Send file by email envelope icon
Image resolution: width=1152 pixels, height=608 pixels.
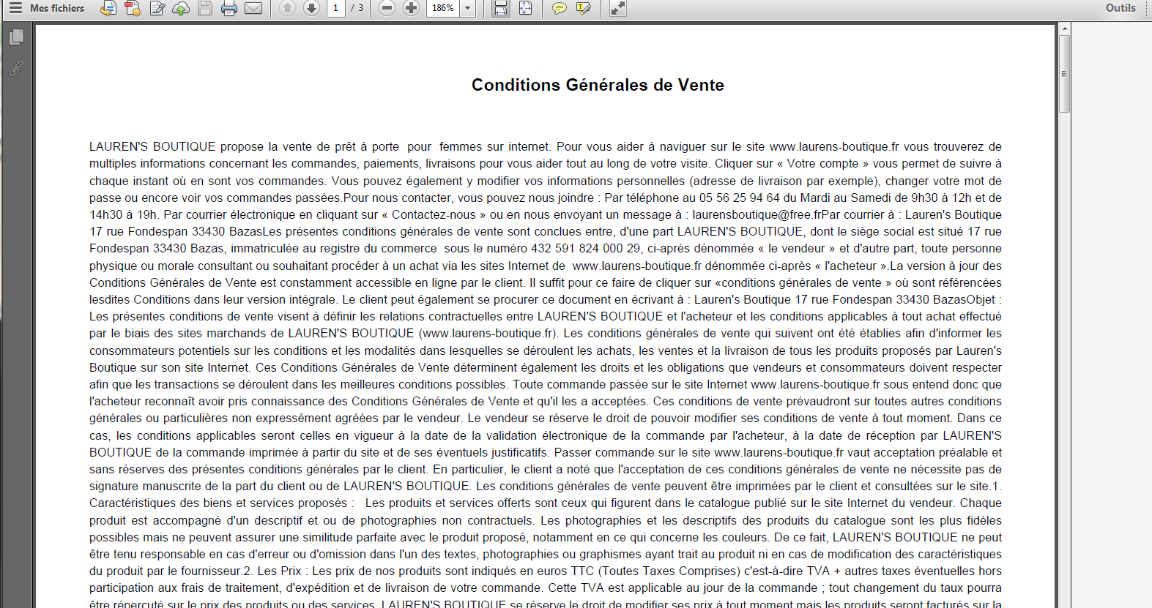pyautogui.click(x=253, y=8)
